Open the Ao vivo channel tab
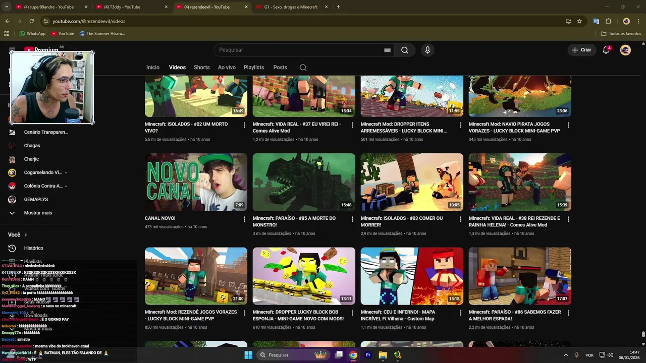The height and width of the screenshot is (363, 646). pyautogui.click(x=227, y=68)
